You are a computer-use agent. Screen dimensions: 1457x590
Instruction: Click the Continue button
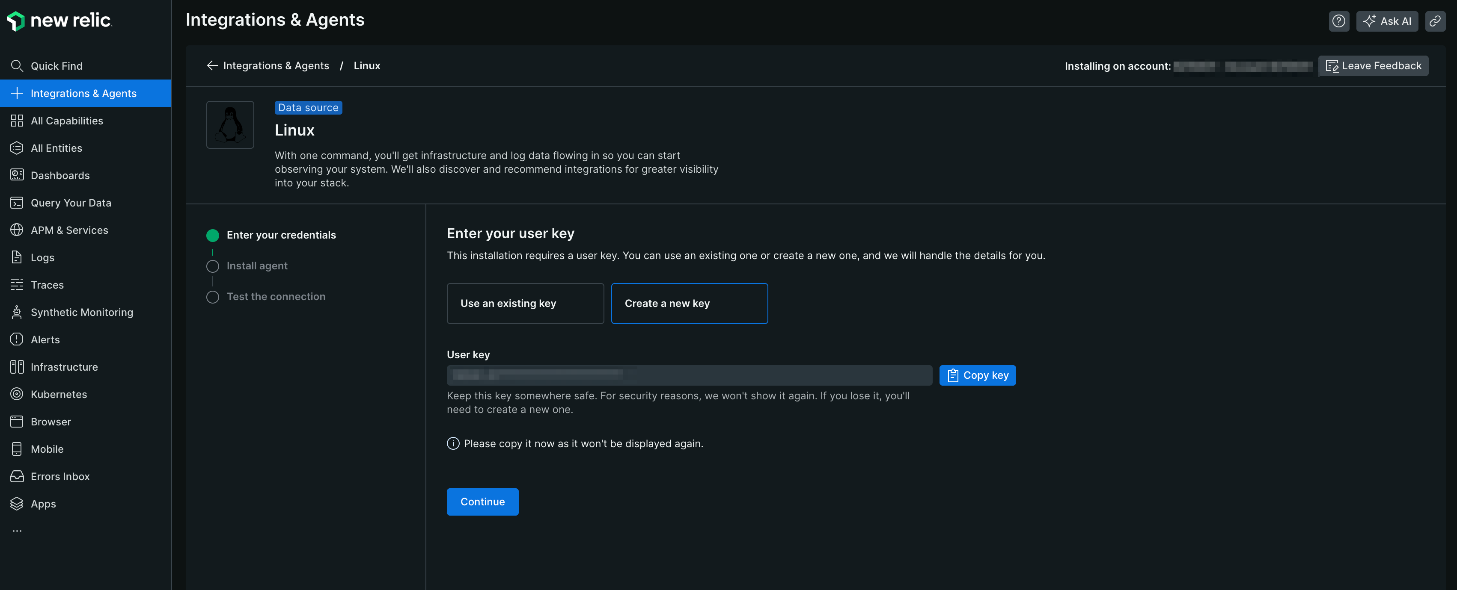pos(482,502)
